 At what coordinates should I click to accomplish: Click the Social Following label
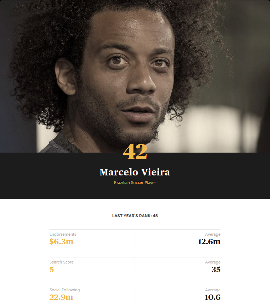click(65, 290)
